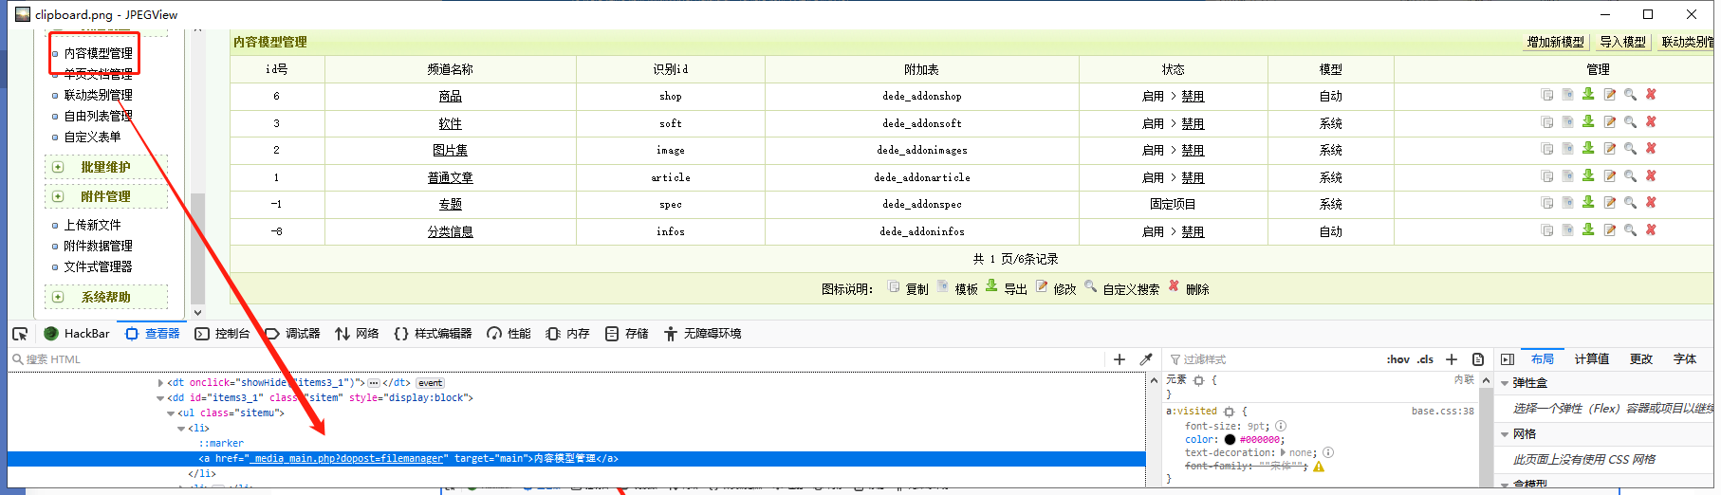Viewport: 1721px width, 495px height.
Task: Toggle the .cls class panel
Action: (x=1425, y=359)
